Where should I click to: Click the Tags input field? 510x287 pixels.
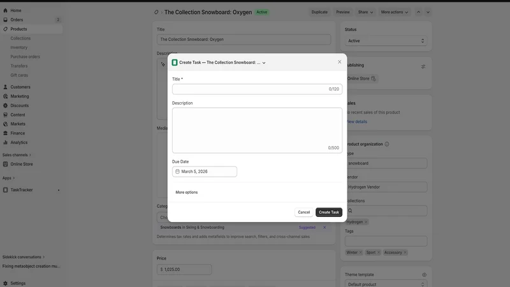386,241
